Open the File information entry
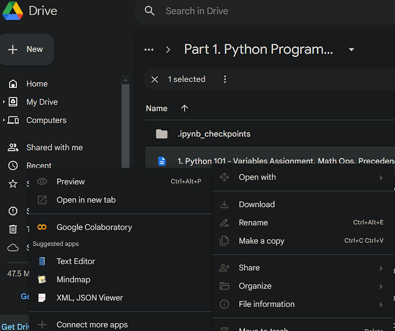The image size is (395, 331). pyautogui.click(x=302, y=304)
